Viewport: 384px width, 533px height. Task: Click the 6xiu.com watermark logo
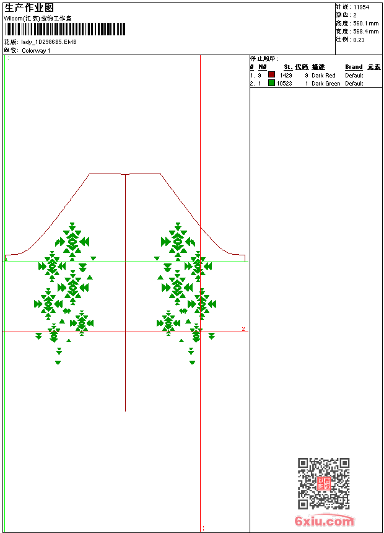(324, 521)
